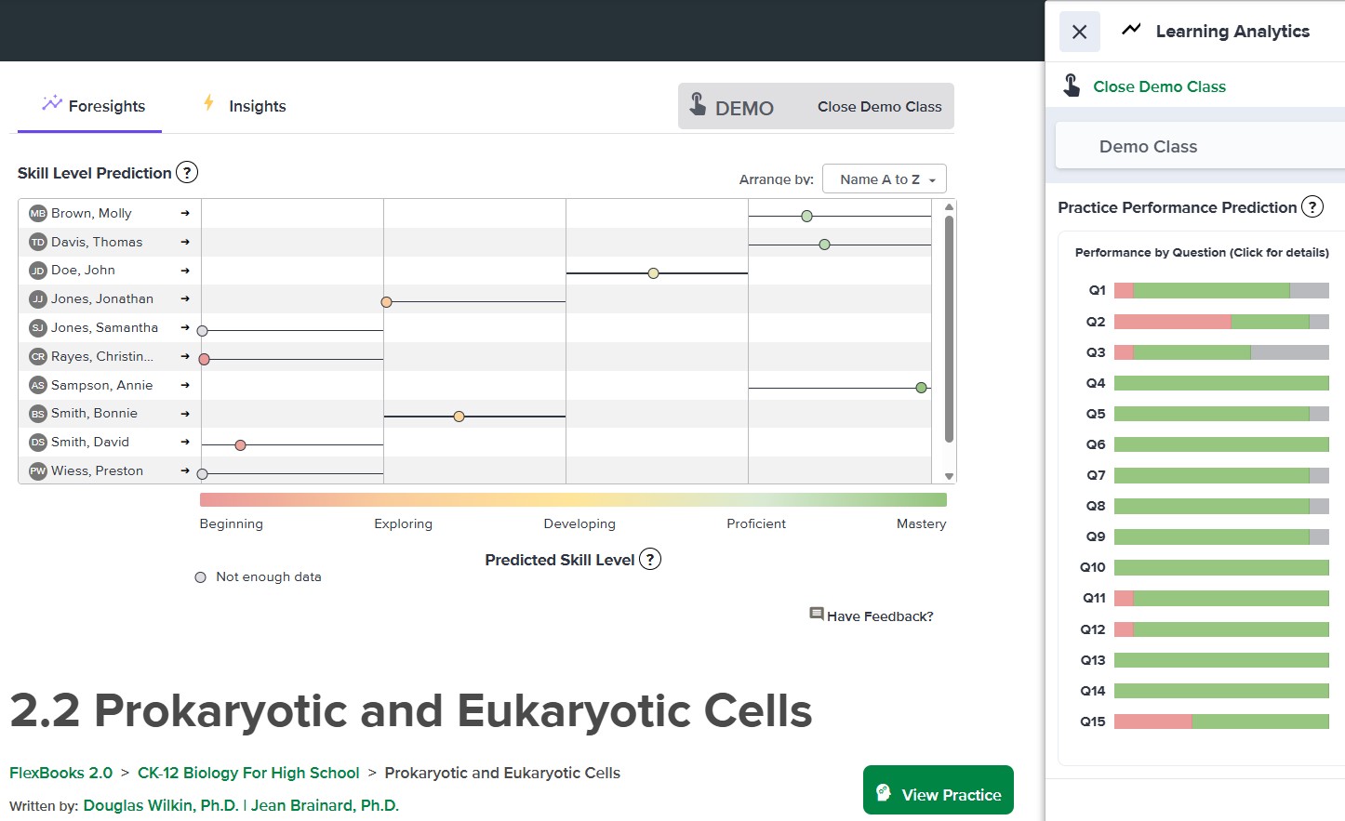The height and width of the screenshot is (821, 1345).
Task: Open author Douglas Wilkin, Ph.D. link
Action: coord(161,805)
